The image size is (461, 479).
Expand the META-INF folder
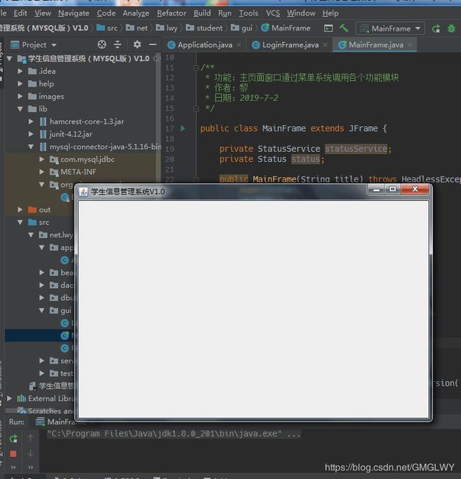click(42, 172)
